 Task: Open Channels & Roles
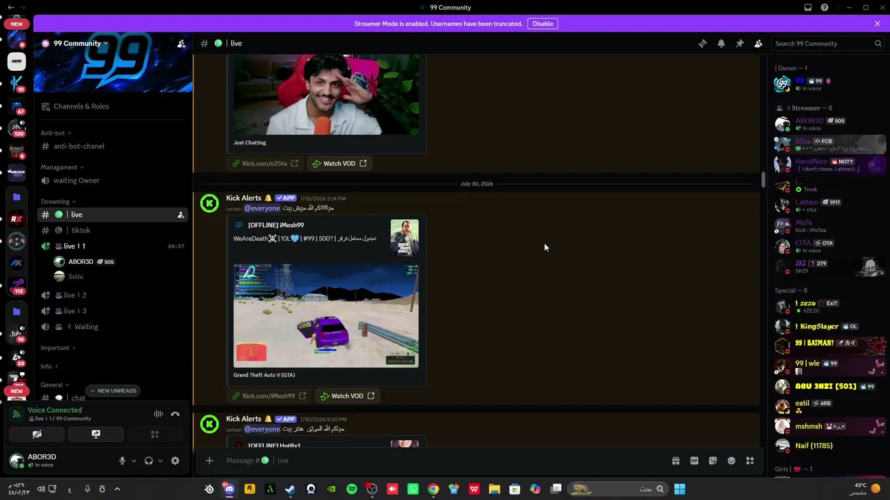tap(113, 106)
